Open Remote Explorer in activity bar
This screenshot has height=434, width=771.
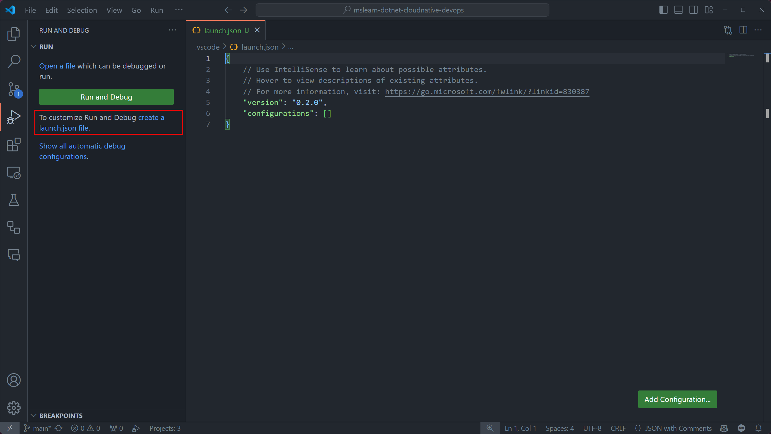[x=13, y=173]
